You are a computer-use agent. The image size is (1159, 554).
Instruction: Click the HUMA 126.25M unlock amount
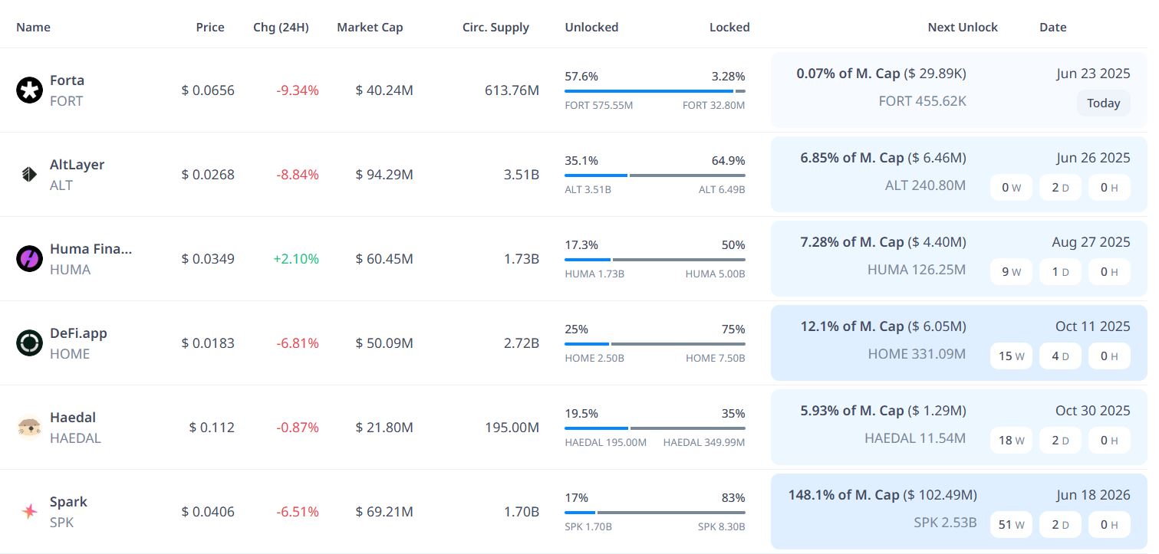917,270
